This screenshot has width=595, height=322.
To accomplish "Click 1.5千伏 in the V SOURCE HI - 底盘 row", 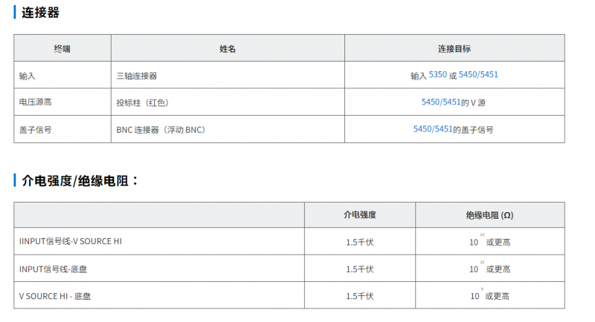I will [359, 296].
